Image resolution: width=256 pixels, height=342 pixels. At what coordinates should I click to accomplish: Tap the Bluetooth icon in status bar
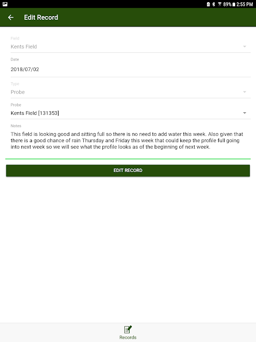point(213,4)
